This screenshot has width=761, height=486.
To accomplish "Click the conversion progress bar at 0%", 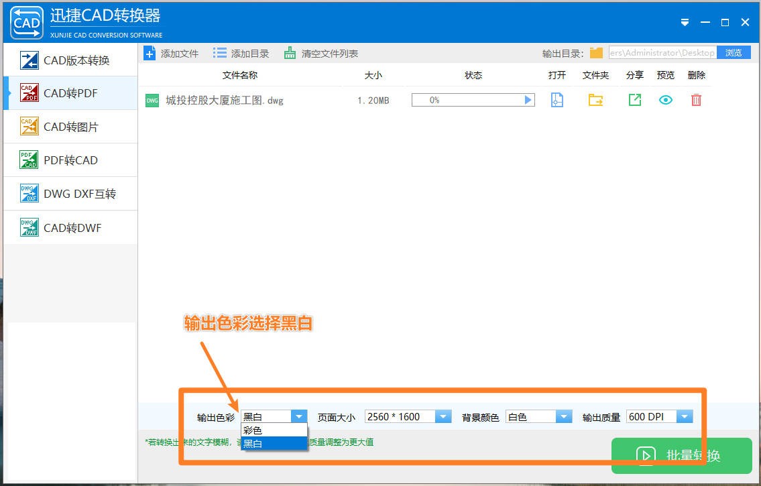I will (473, 99).
